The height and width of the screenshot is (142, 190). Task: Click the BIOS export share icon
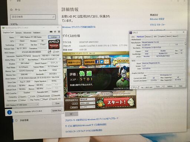click(49, 52)
